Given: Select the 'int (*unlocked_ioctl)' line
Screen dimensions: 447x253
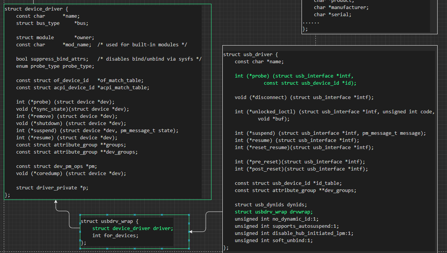Looking at the screenshot, I should pos(335,112).
